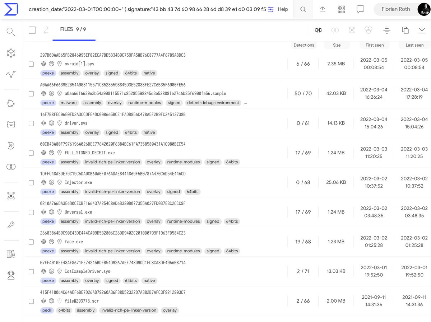The width and height of the screenshot is (431, 322).
Task: Click the VirusTotal sigma logo
Action: (11, 9)
